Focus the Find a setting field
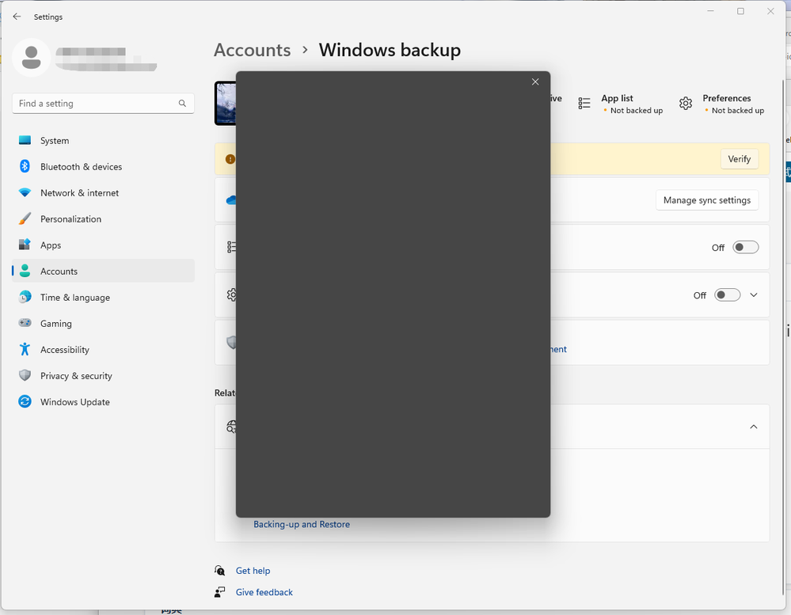 pyautogui.click(x=103, y=104)
